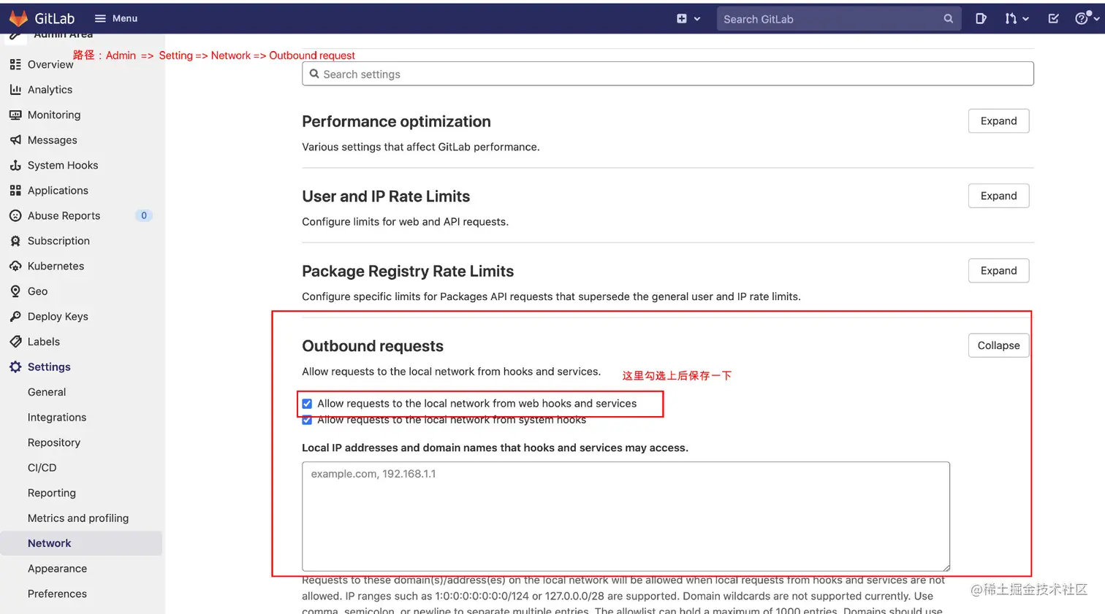Screen dimensions: 1105x614
Task: Select Network settings item
Action: click(x=81, y=543)
